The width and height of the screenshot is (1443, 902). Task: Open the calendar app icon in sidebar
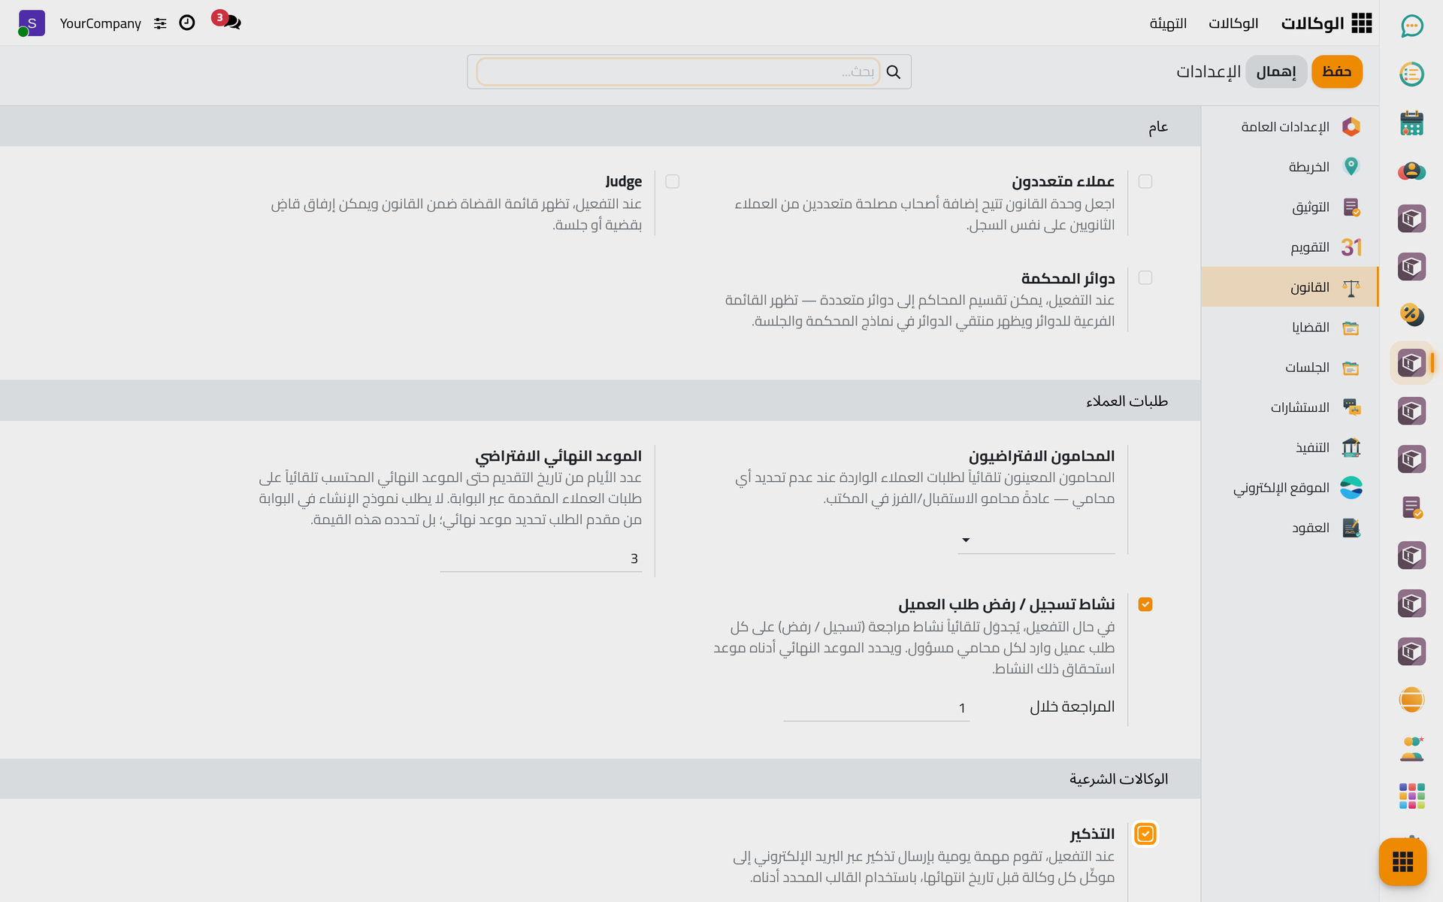pyautogui.click(x=1411, y=123)
